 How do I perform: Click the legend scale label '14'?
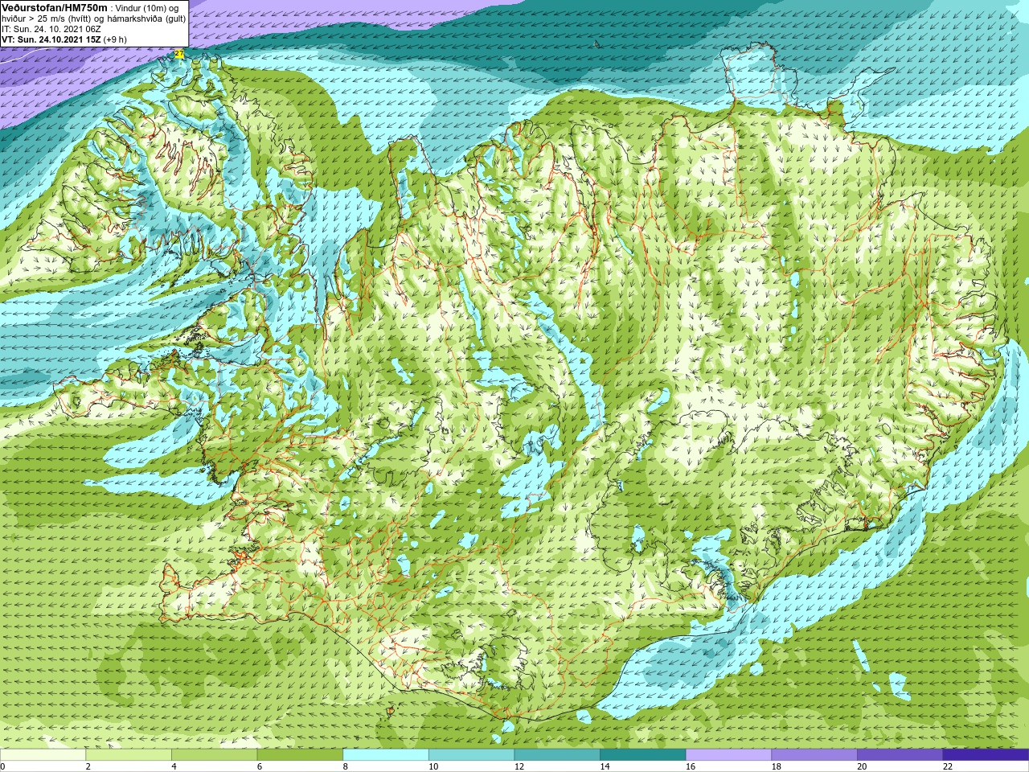click(x=605, y=766)
